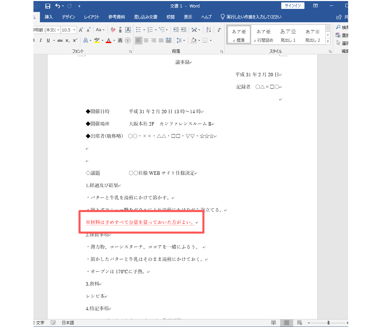Toggle superscript formatting
This screenshot has height=327, width=371.
pos(75,40)
